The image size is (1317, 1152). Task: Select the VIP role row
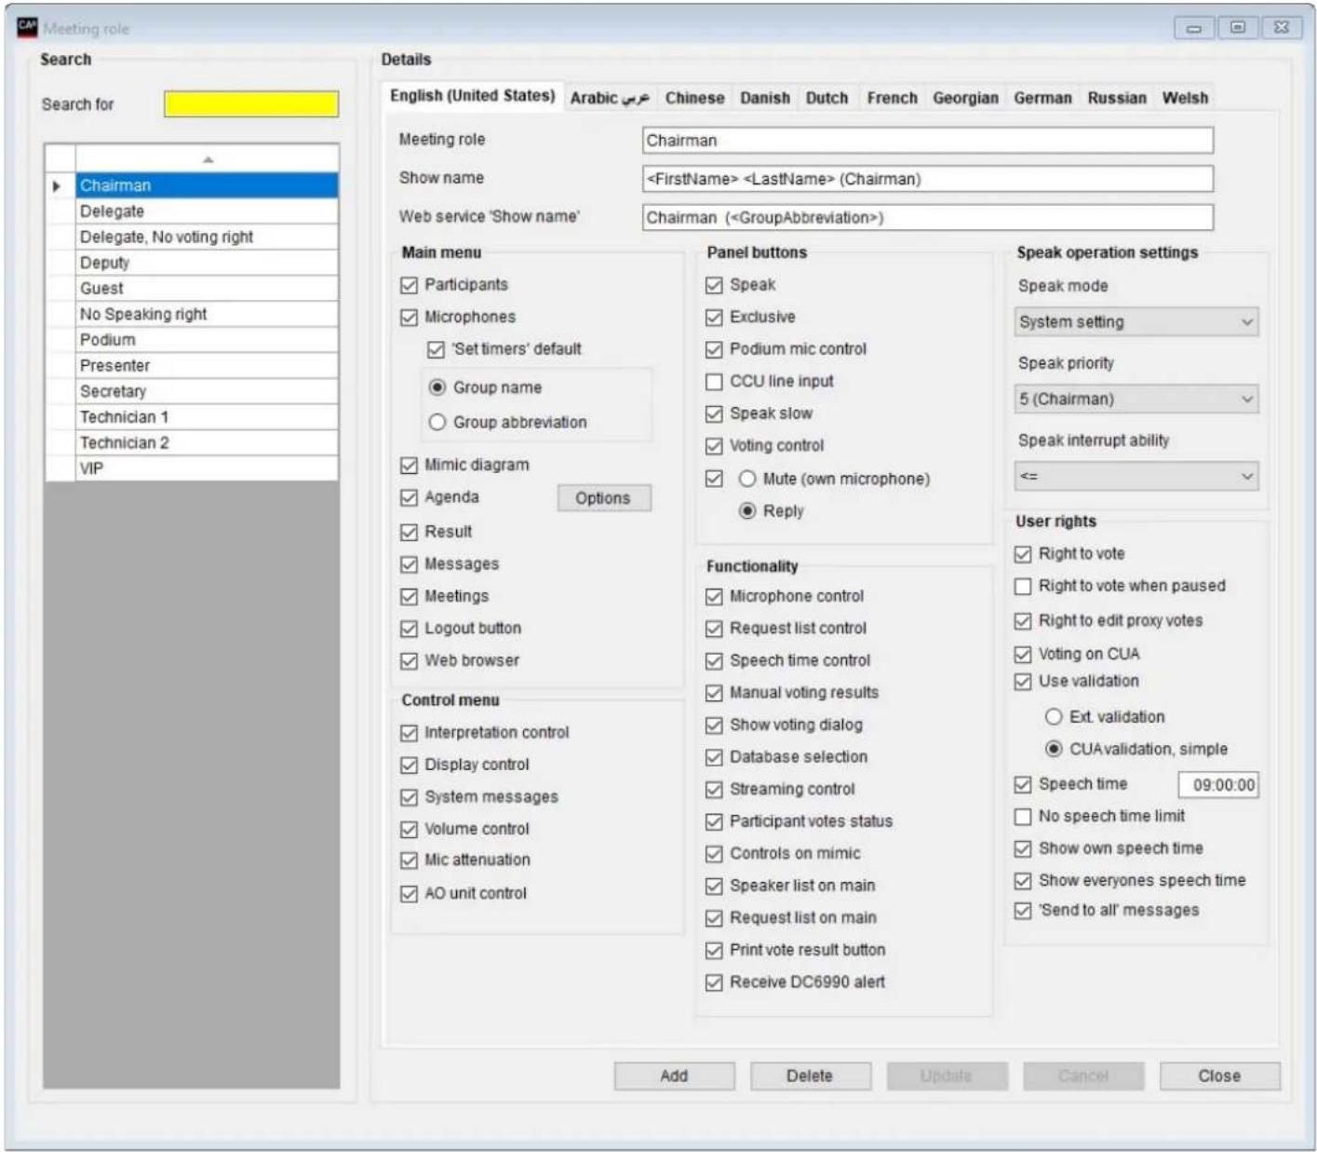(207, 468)
